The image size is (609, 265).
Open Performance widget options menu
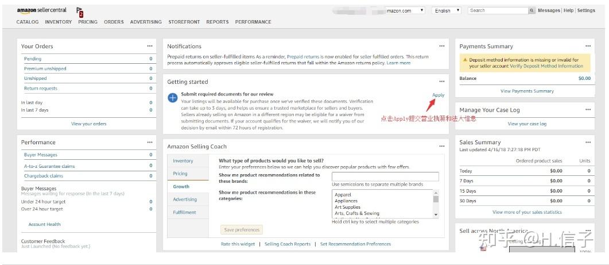[x=150, y=142]
